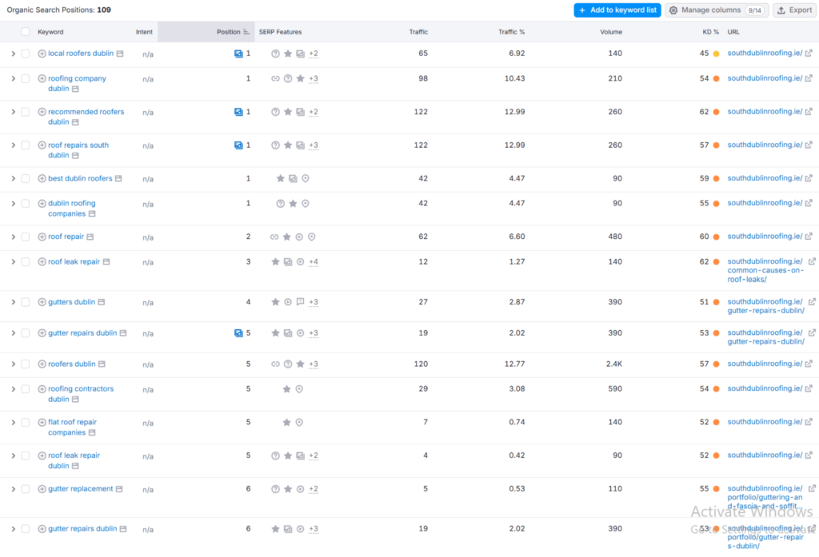The height and width of the screenshot is (557, 819).
Task: Open Manage columns settings
Action: 717,10
